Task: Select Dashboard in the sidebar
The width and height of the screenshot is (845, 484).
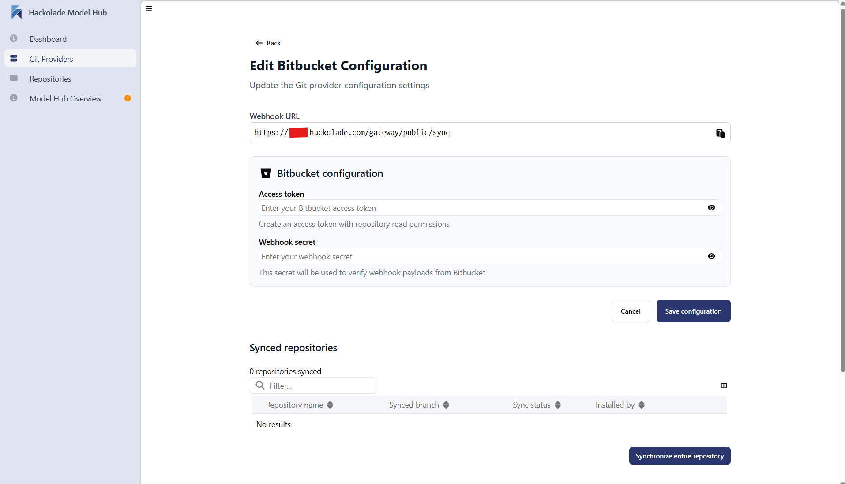Action: pyautogui.click(x=48, y=39)
